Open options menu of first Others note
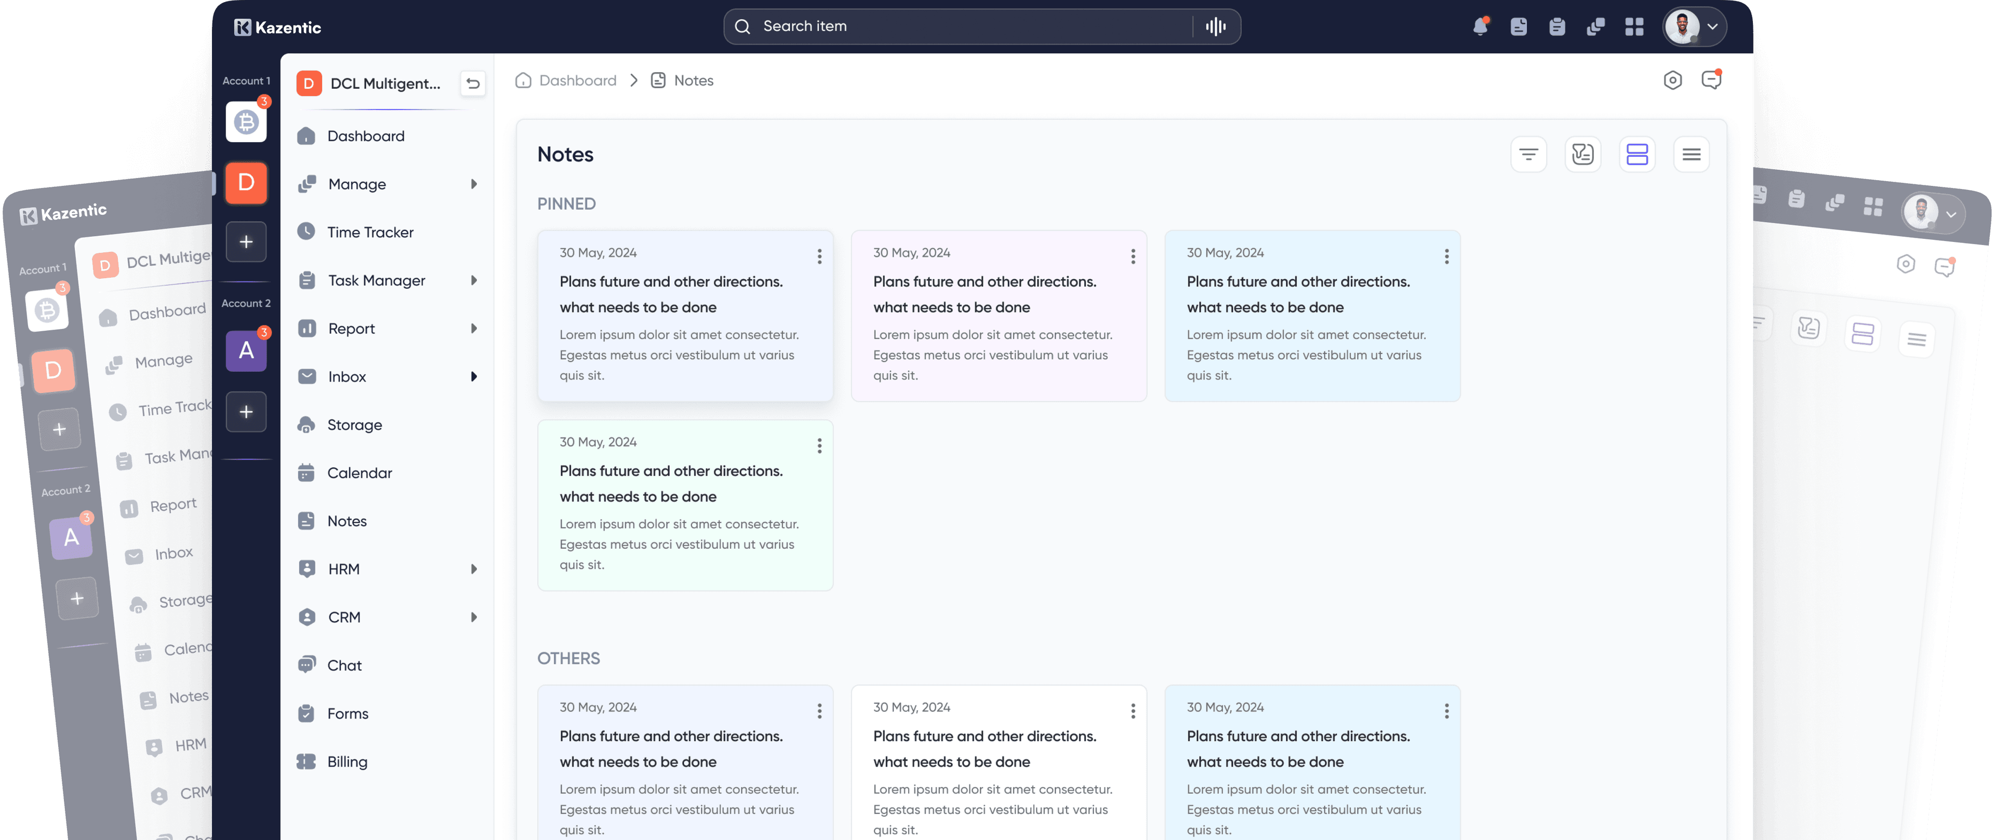The image size is (1995, 840). click(819, 711)
